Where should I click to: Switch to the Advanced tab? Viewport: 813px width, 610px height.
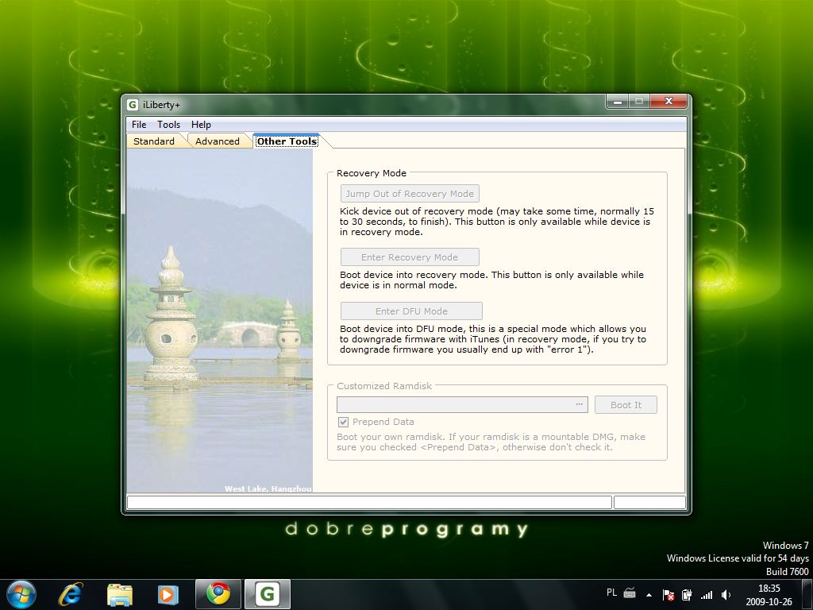[218, 141]
